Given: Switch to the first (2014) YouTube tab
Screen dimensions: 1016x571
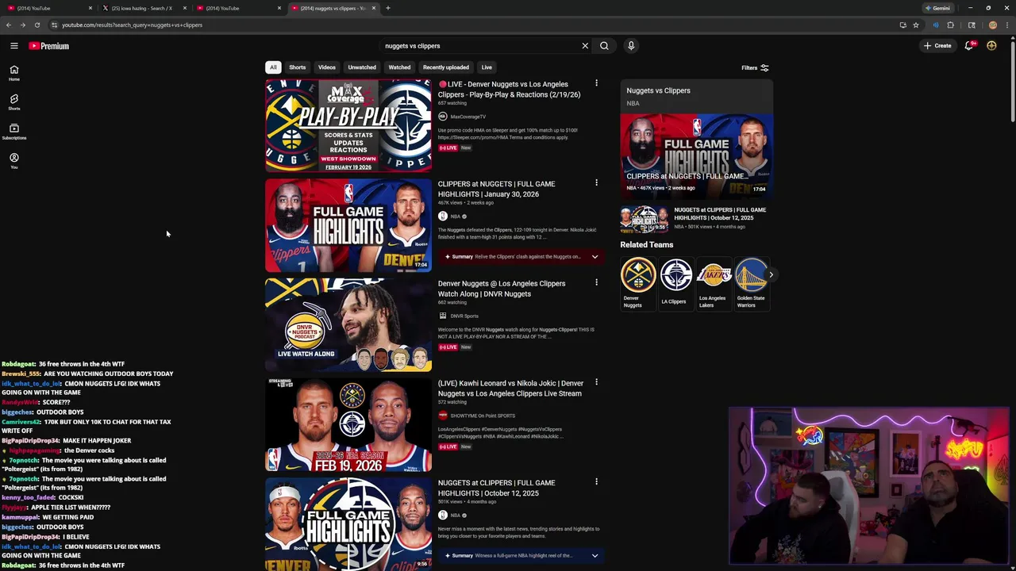Looking at the screenshot, I should click(48, 8).
